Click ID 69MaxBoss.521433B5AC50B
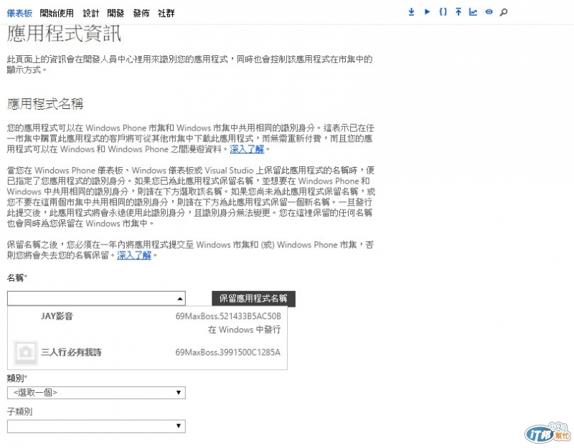Viewport: 574px width, 448px height. [x=228, y=316]
